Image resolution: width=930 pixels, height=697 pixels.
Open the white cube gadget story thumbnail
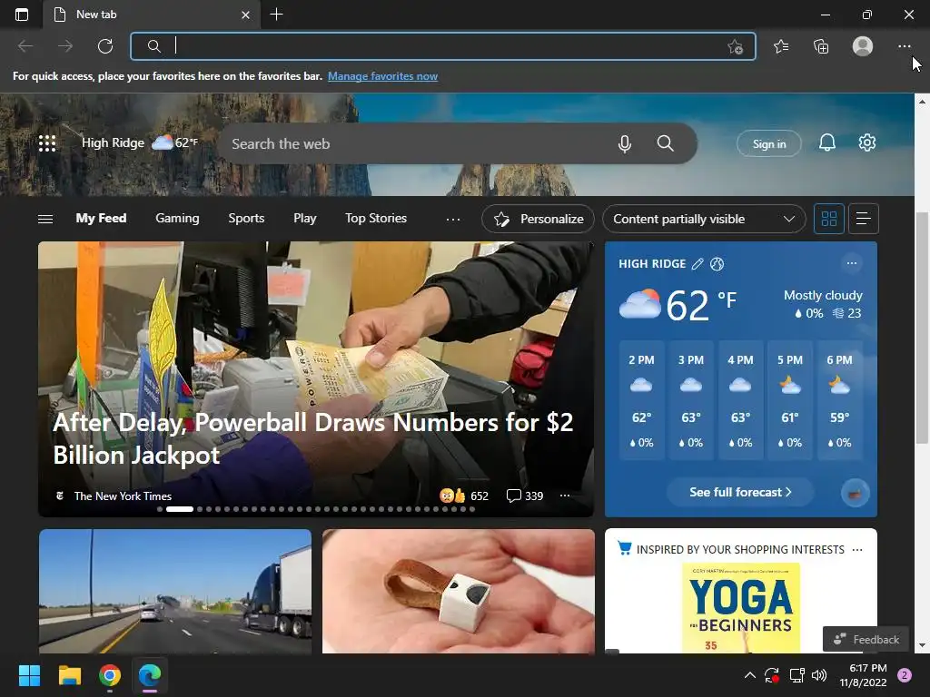[458, 592]
